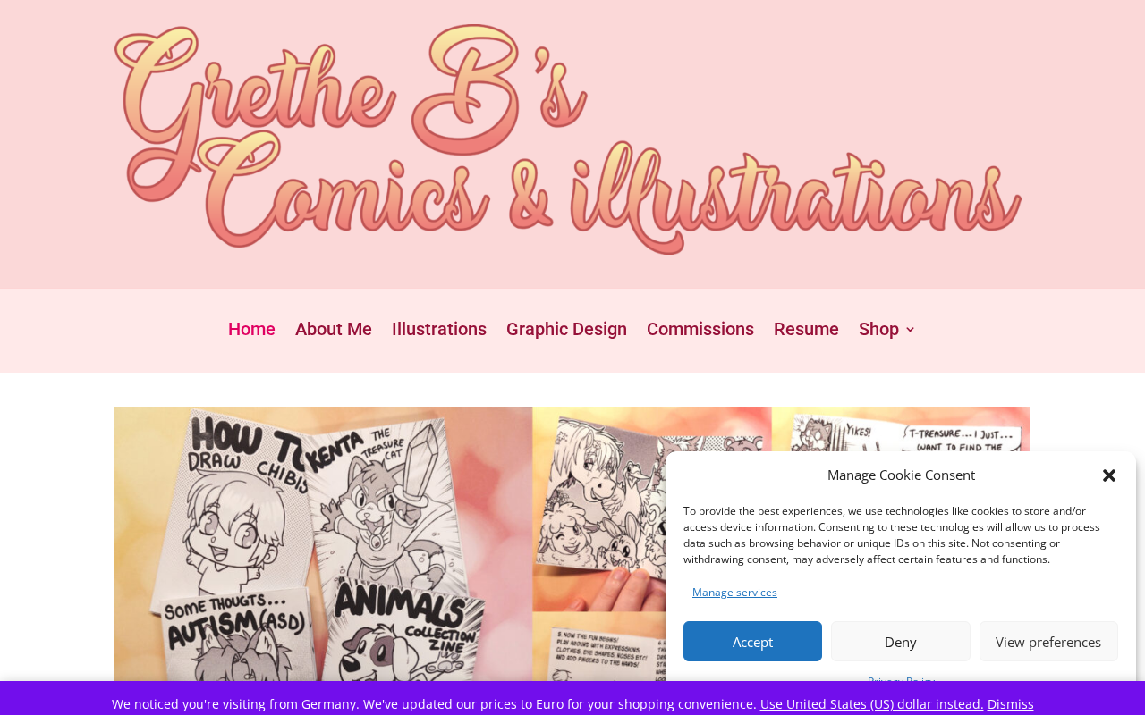1145x715 pixels.
Task: Open the Illustrations page
Action: point(439,329)
